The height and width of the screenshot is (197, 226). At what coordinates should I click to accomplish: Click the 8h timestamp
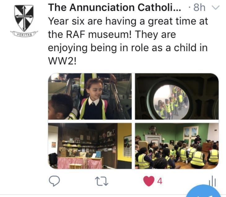tap(199, 7)
